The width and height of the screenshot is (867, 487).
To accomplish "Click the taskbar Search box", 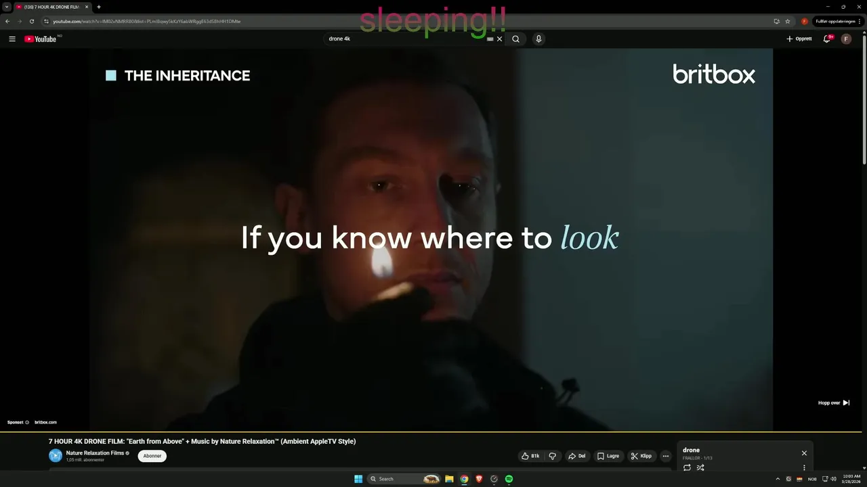I will [404, 479].
